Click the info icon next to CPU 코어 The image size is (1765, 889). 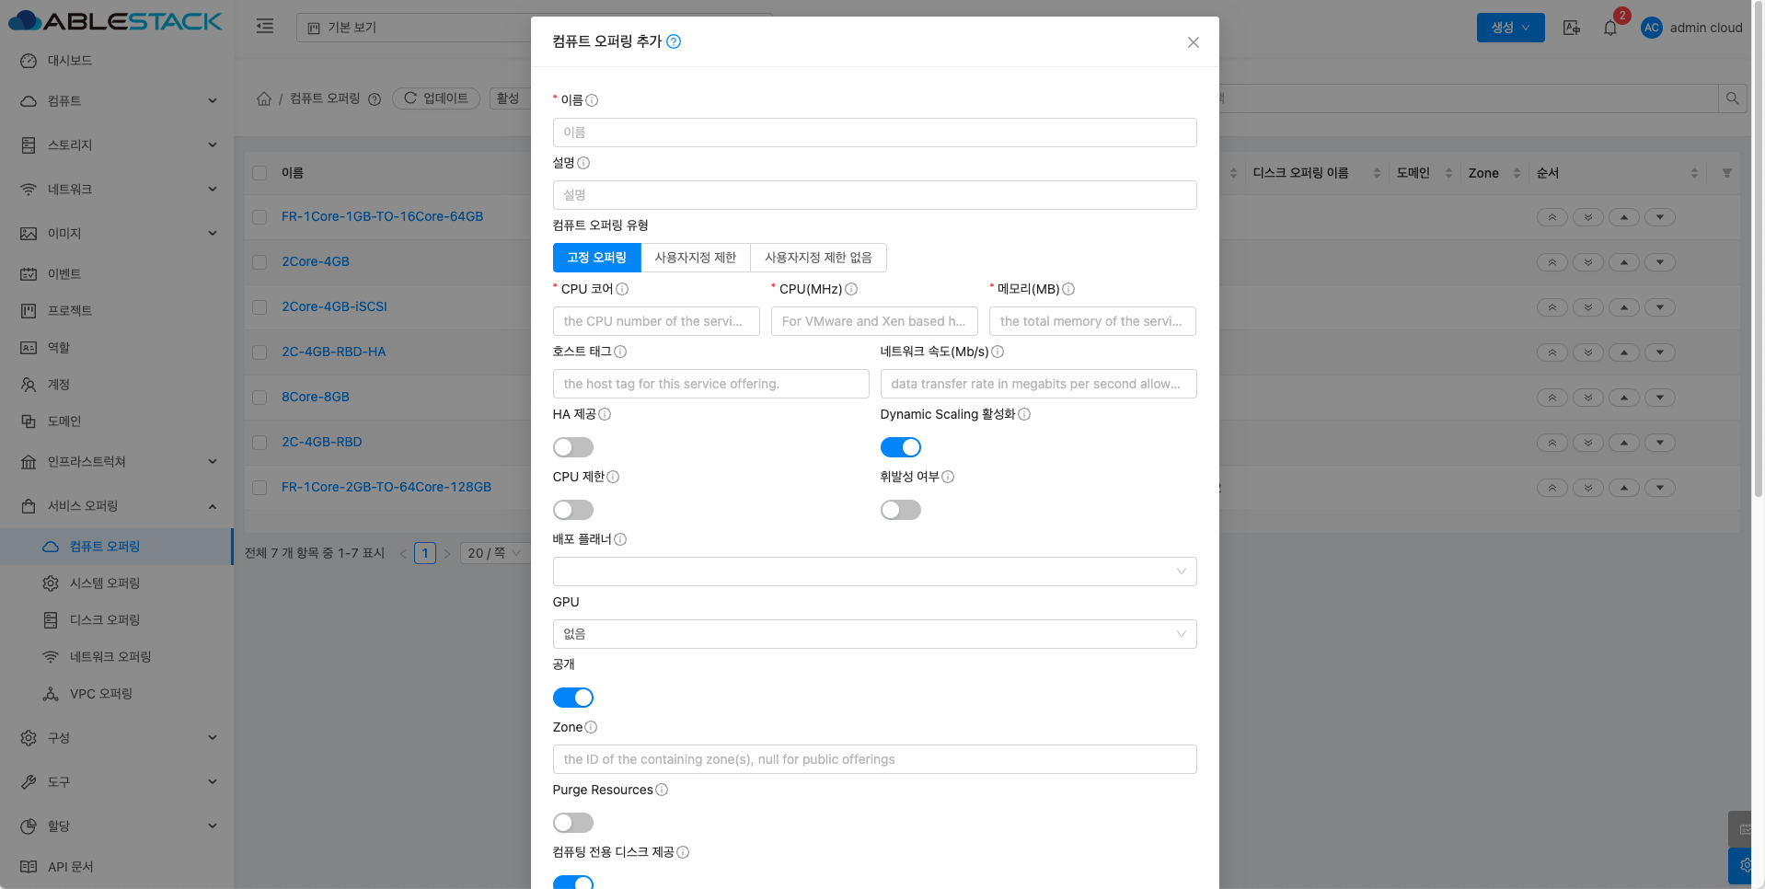(622, 289)
